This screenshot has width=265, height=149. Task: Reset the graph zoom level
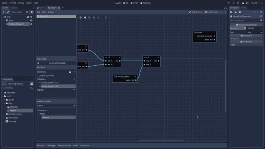85,17
